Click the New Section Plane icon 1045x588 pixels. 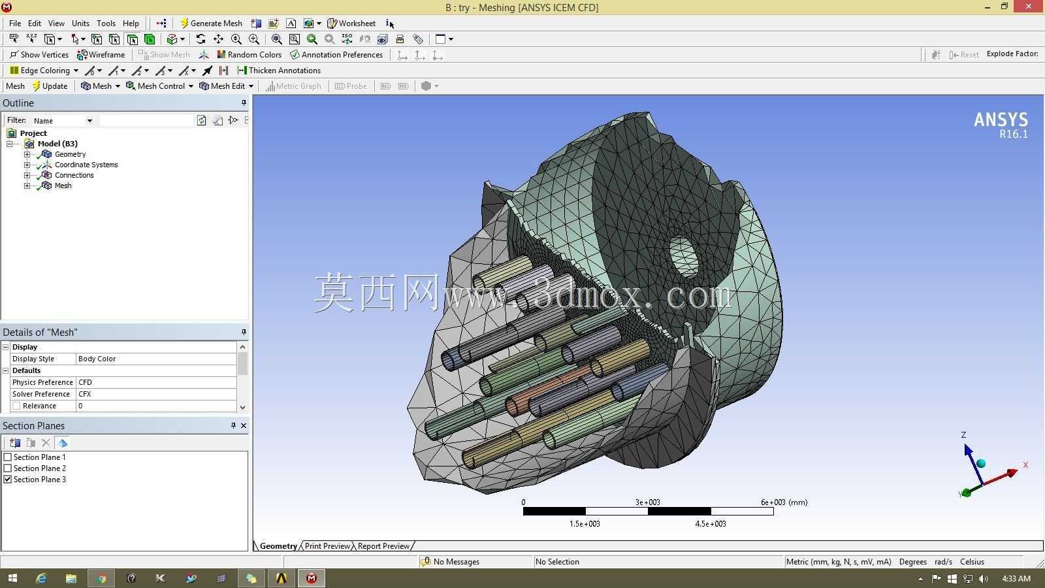coord(15,443)
